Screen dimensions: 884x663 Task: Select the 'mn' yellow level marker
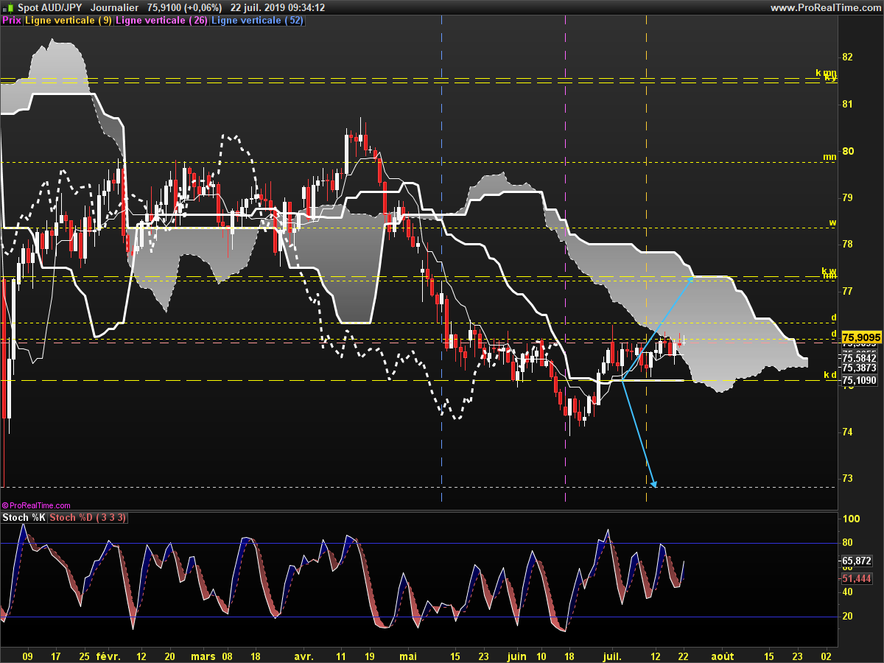click(x=829, y=157)
